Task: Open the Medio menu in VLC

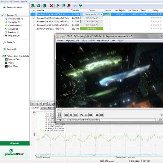Action: pos(60,41)
